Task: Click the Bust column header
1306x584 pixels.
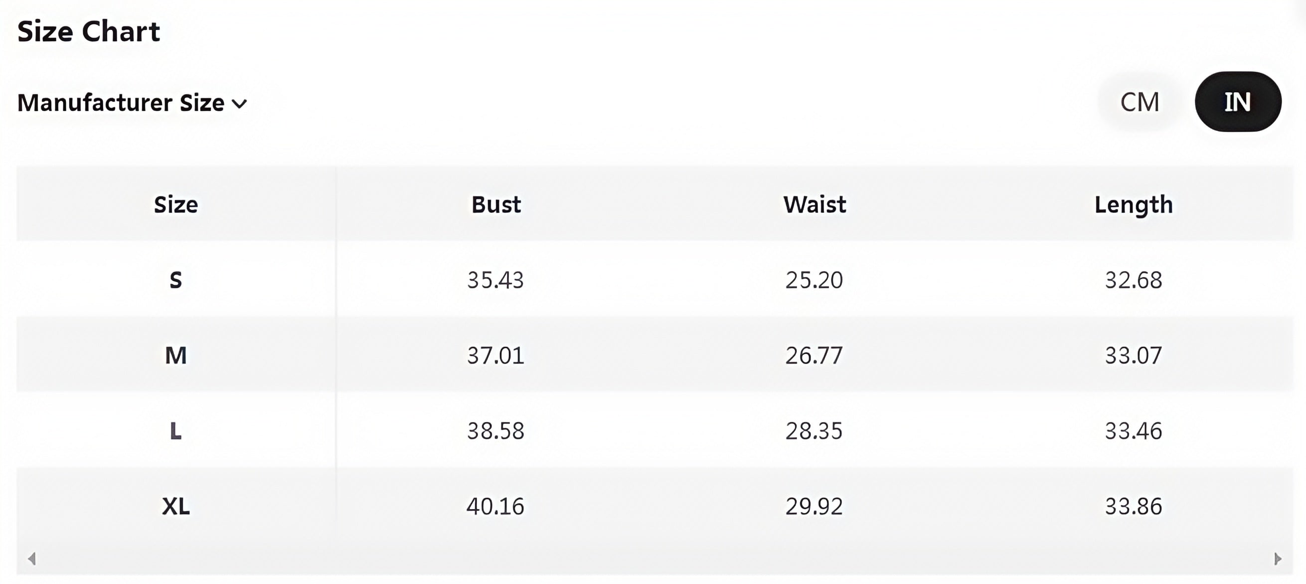Action: pos(496,204)
